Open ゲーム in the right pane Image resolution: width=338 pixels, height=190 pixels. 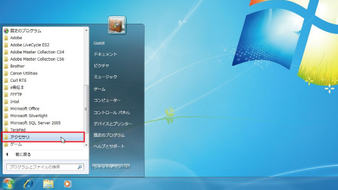[x=100, y=89]
